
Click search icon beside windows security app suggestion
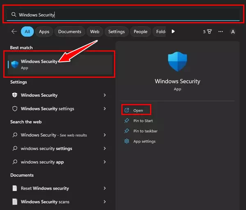point(15,162)
